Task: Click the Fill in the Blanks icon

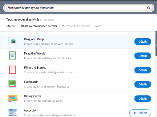Action: click(12, 70)
